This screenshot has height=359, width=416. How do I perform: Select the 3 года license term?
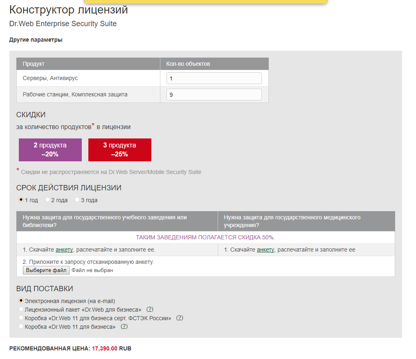tap(77, 199)
